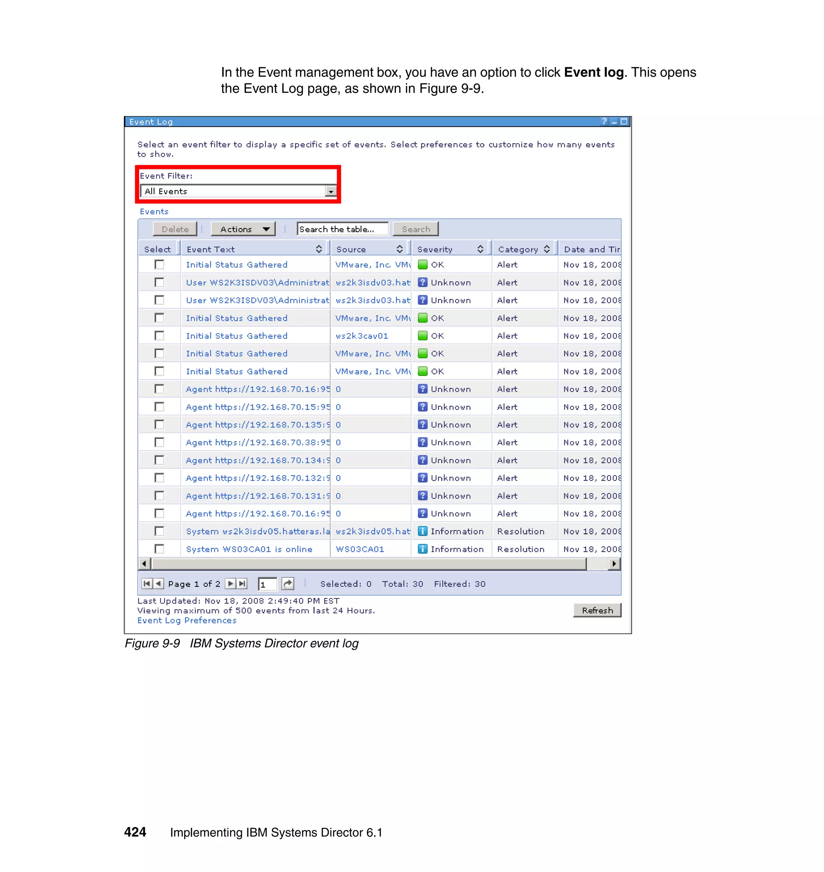
Task: Open the WS03CA01 source link
Action: 360,549
